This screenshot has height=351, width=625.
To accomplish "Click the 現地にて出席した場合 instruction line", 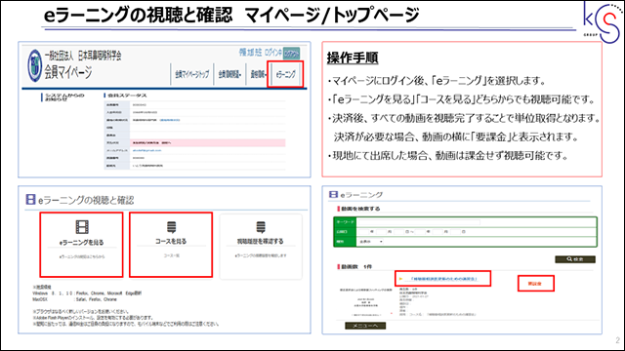I will pyautogui.click(x=448, y=156).
